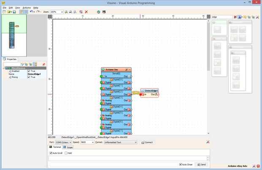Switch to the Scope tab

tap(68, 147)
